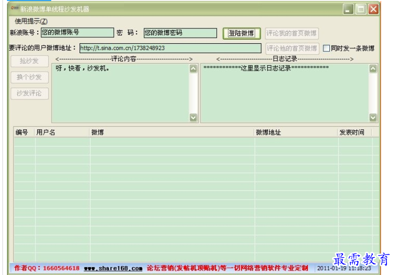
Task: Click the 换个沙发 button
Action: coord(29,78)
